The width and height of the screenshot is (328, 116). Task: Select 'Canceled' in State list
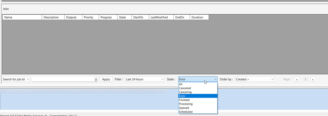(198, 88)
